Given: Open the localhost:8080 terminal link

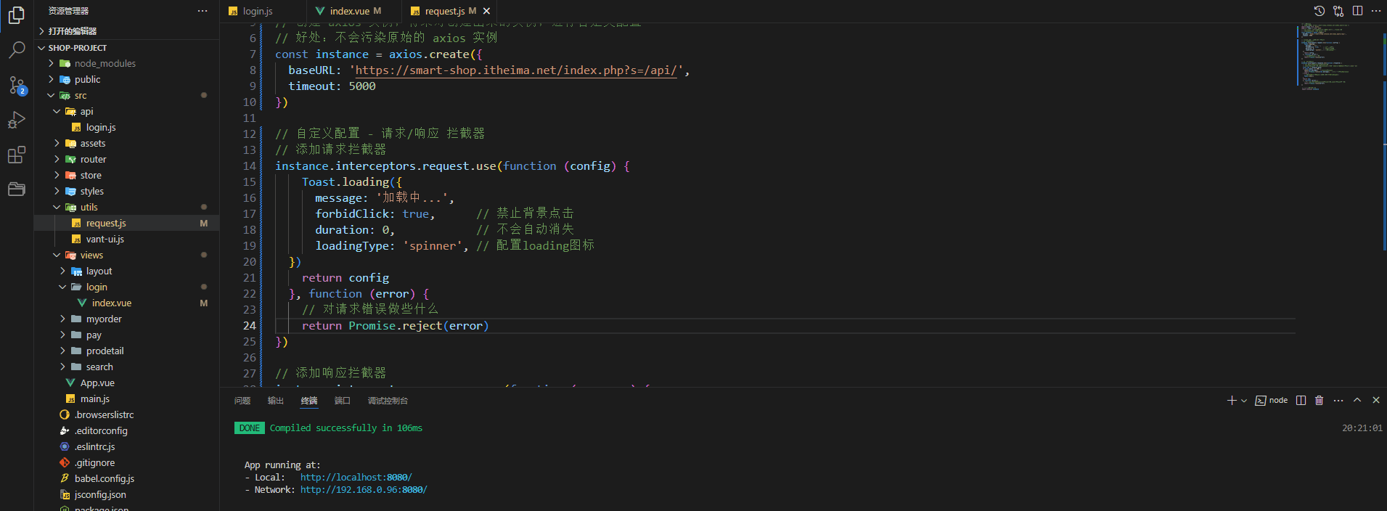Looking at the screenshot, I should coord(356,478).
